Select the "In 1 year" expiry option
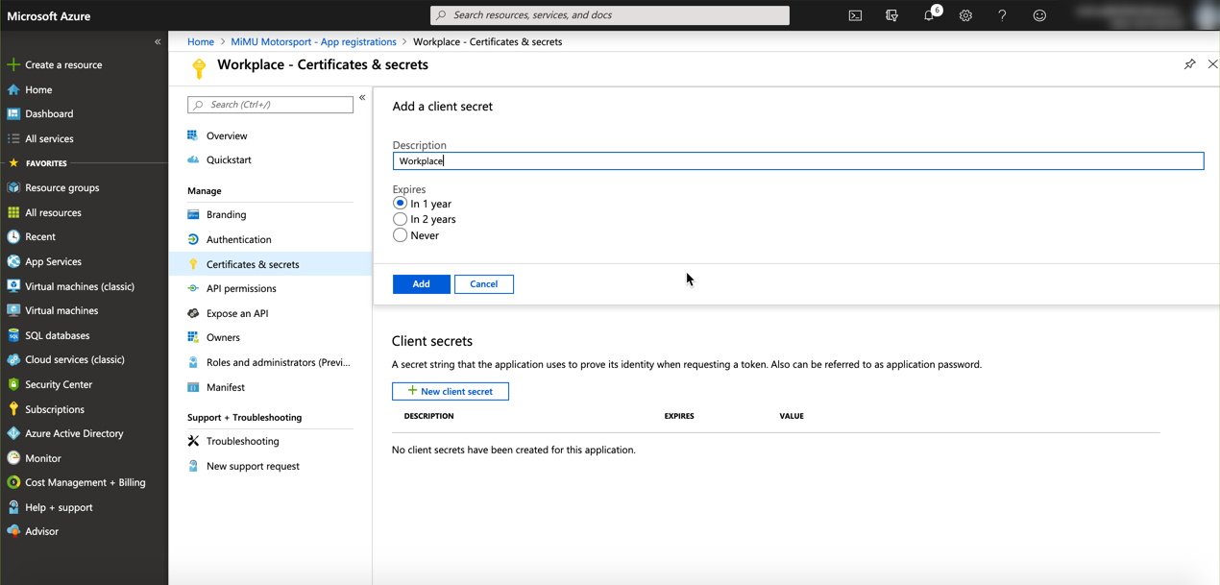 (400, 204)
